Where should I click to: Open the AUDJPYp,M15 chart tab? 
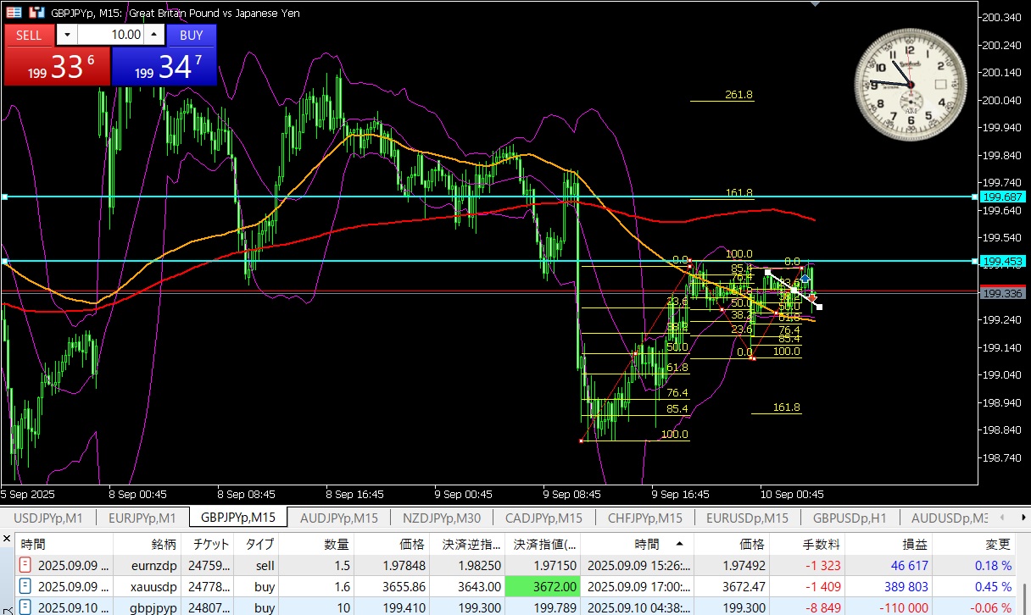pyautogui.click(x=339, y=518)
